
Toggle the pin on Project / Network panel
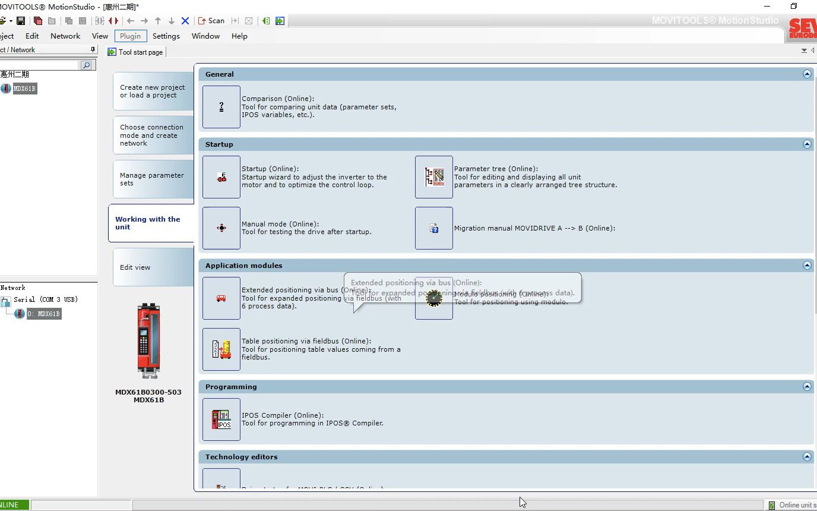click(93, 50)
